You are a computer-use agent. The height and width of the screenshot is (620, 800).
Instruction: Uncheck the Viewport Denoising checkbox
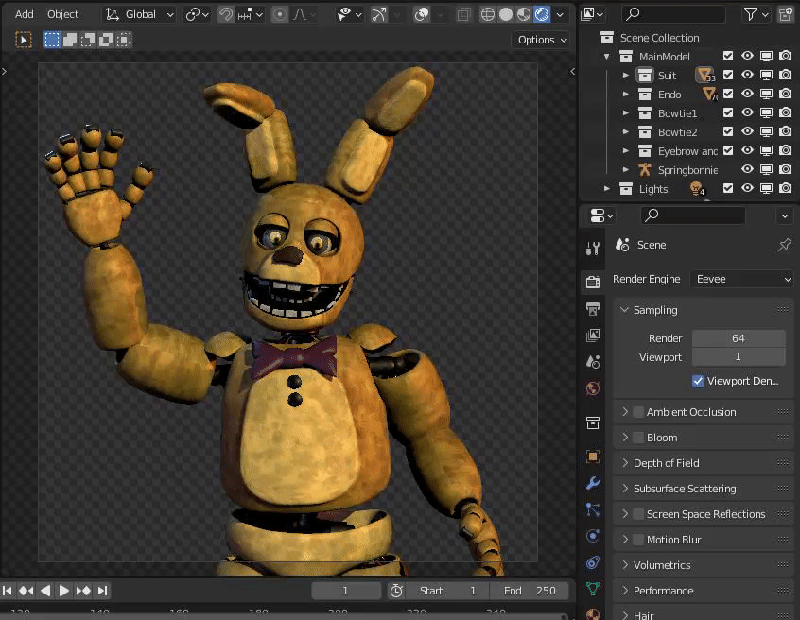click(698, 381)
